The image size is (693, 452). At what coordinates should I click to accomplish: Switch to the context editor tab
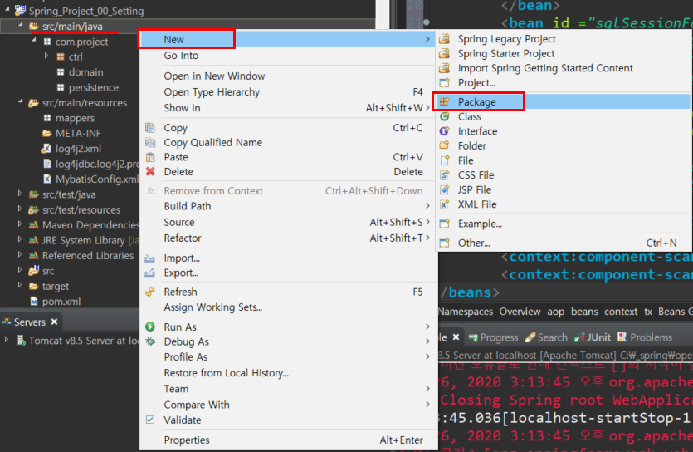621,312
